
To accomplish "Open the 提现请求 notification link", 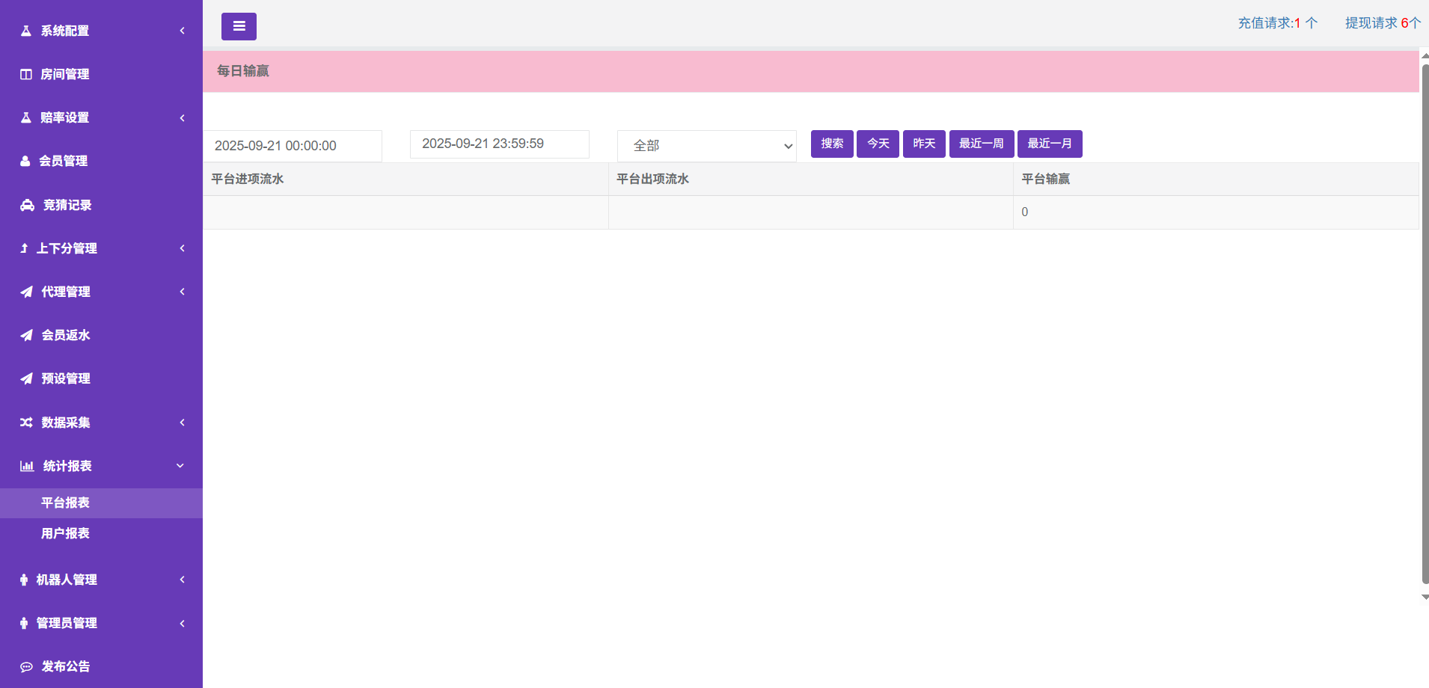I will (x=1382, y=23).
